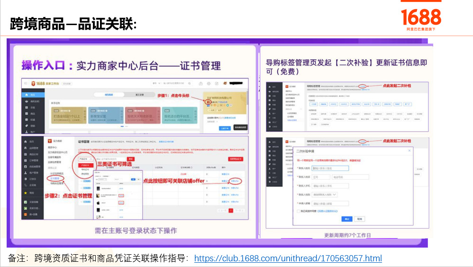The height and width of the screenshot is (267, 473).
Task: Click the circled 证书管理 sidebar item
Action: (x=55, y=178)
